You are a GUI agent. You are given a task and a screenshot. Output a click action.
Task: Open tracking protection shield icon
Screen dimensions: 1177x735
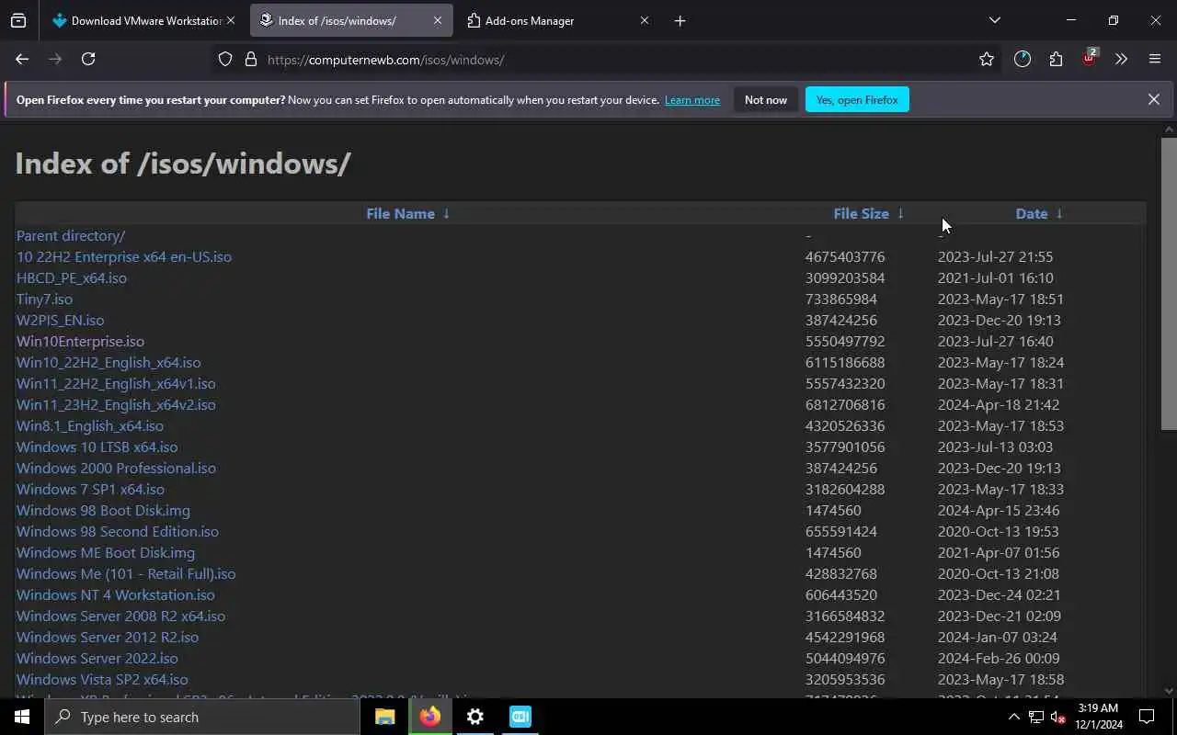(x=225, y=59)
